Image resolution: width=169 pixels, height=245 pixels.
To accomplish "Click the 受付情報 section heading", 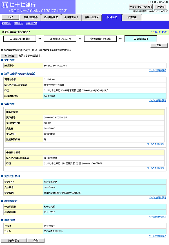I will click(x=10, y=60).
